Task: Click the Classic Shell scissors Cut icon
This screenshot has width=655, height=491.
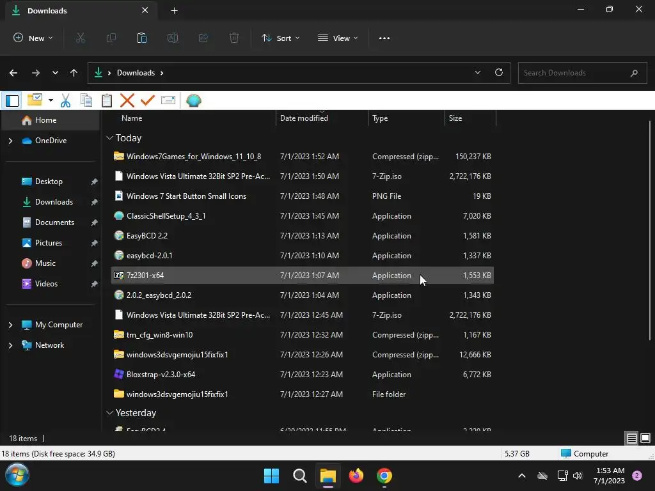Action: [x=66, y=100]
